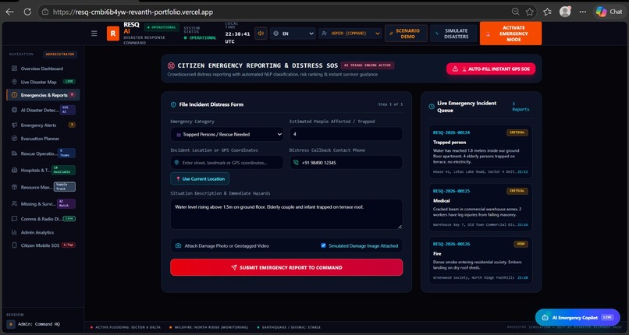Click the Estimated People Affected field

(346, 134)
